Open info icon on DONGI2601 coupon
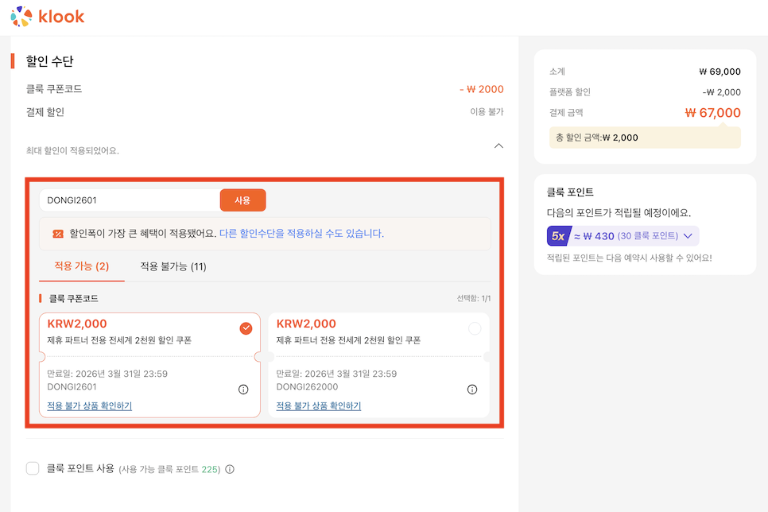This screenshot has width=768, height=512. 243,390
